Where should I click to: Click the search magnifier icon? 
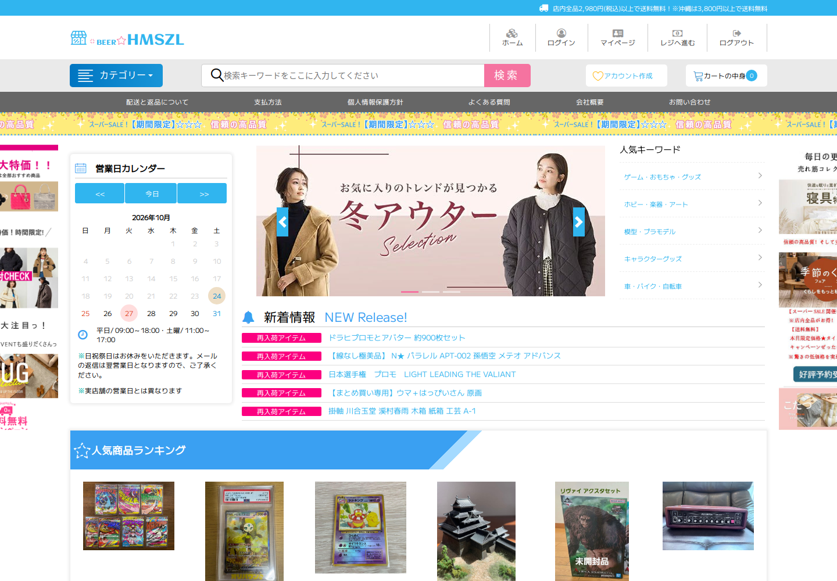coord(217,75)
